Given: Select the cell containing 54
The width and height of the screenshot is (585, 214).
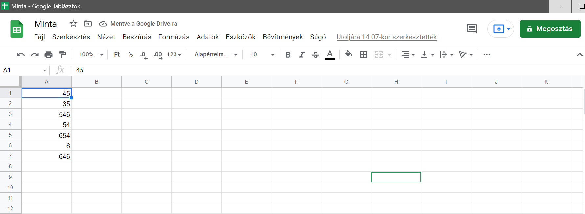Looking at the screenshot, I should (x=46, y=125).
